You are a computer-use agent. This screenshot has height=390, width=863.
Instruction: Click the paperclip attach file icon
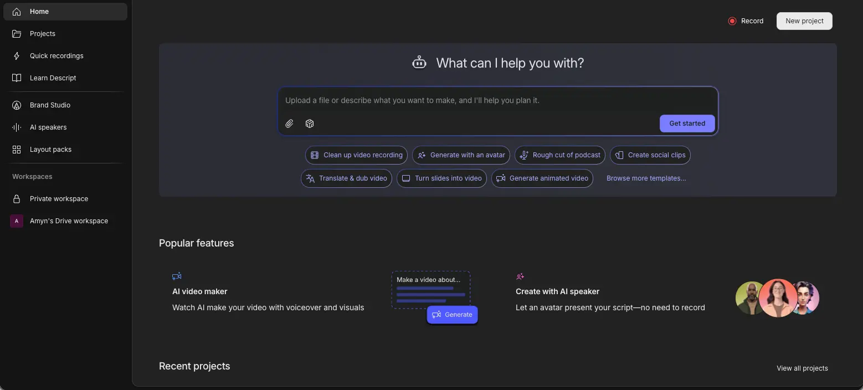pos(289,124)
